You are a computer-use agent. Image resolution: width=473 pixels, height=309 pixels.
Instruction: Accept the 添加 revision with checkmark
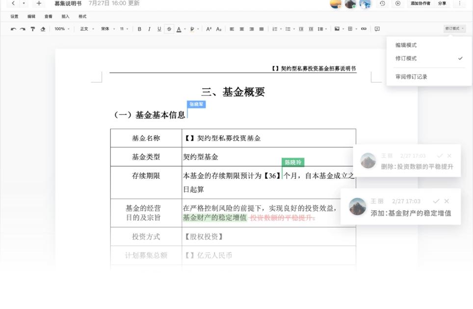[x=436, y=201]
